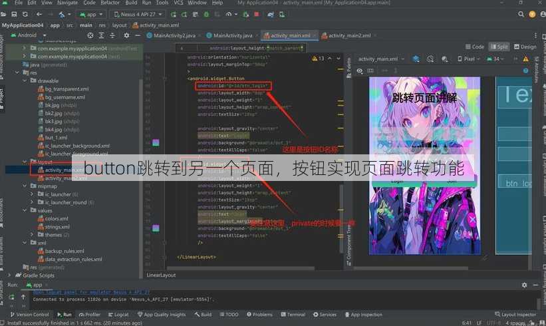The image size is (546, 326).
Task: Click the Night Mode/System UI icon
Action: pos(445,59)
